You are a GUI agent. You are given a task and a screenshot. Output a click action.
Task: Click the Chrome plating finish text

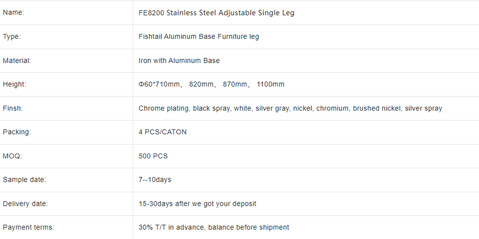tap(164, 108)
